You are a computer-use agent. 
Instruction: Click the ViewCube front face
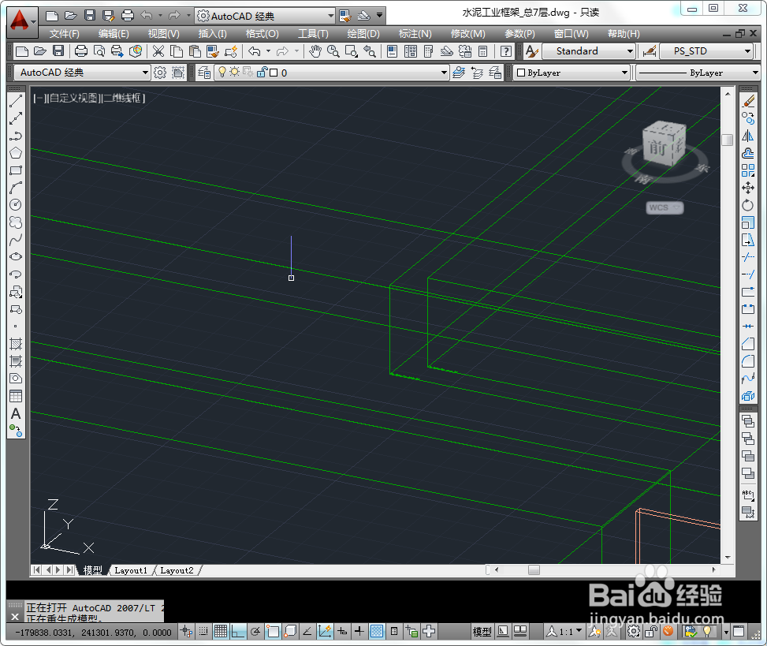[658, 148]
